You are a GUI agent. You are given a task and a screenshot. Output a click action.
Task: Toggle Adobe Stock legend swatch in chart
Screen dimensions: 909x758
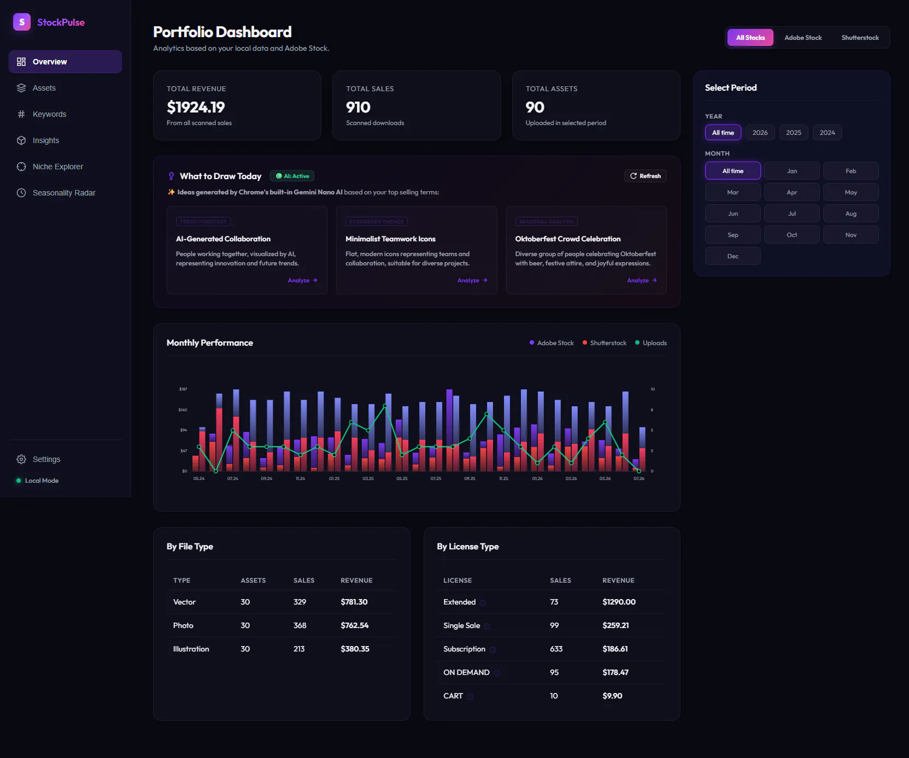(532, 343)
